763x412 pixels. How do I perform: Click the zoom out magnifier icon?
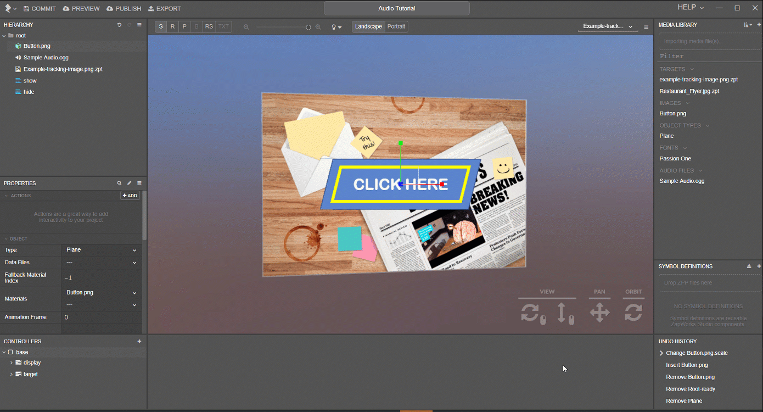coord(246,27)
